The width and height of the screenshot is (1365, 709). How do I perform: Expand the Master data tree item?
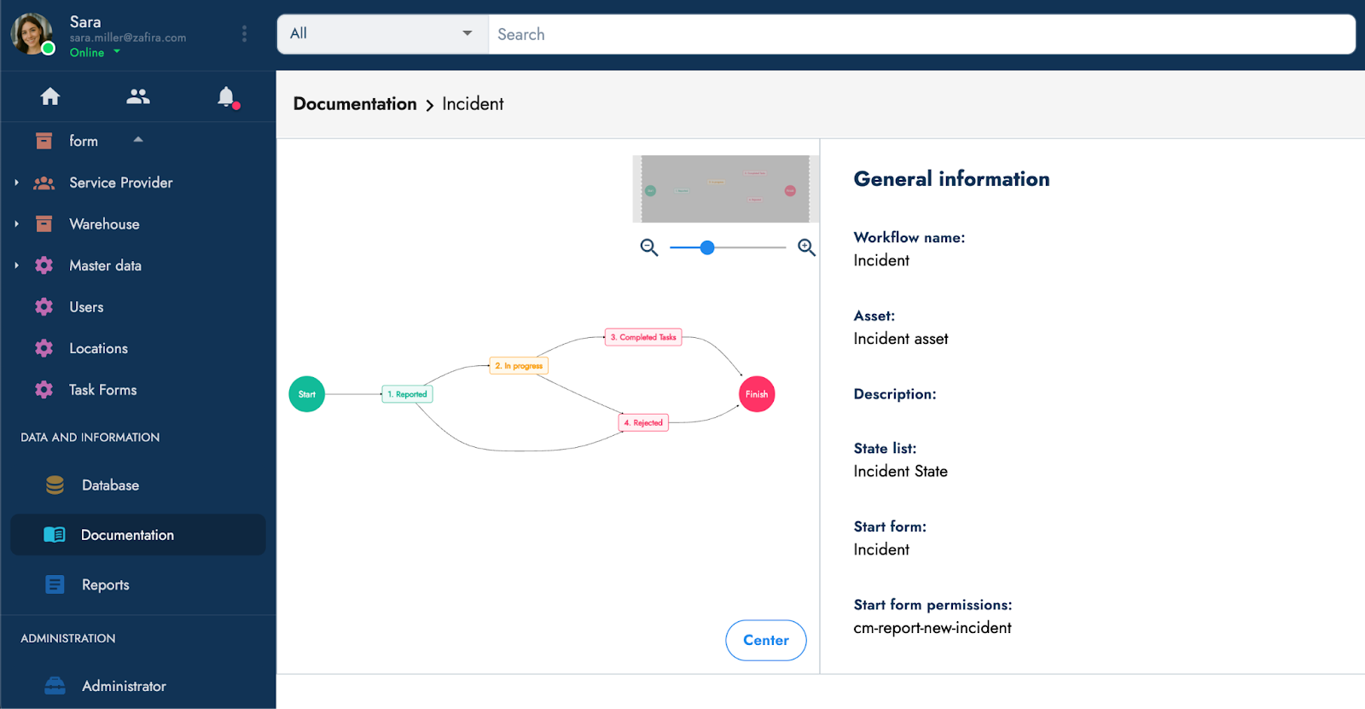click(16, 265)
